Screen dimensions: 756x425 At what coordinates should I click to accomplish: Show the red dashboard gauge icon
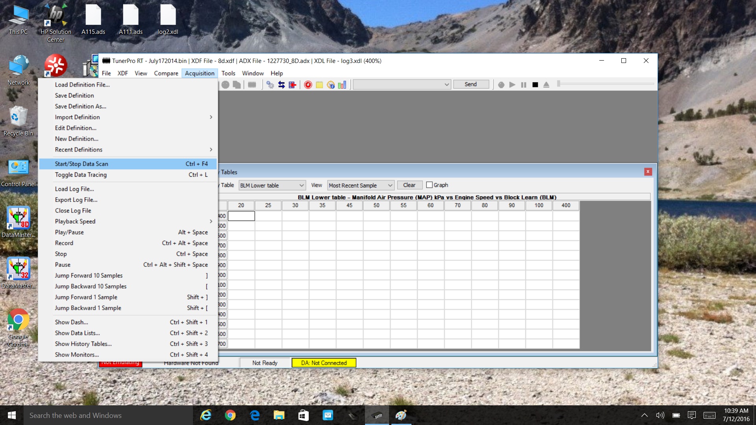(308, 85)
